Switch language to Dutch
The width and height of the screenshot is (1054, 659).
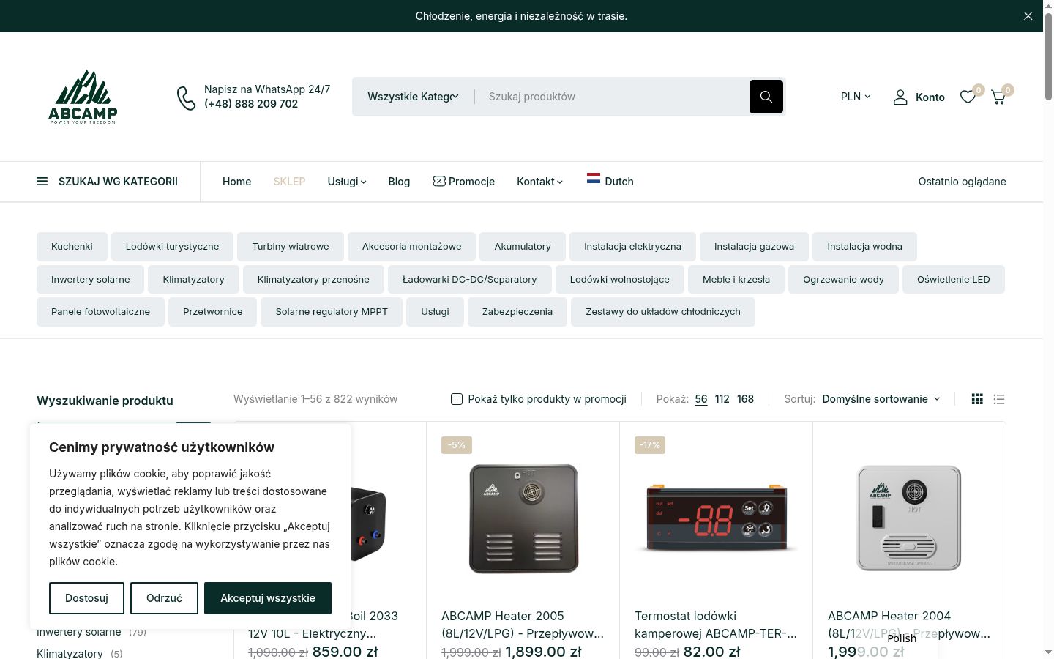click(x=610, y=181)
